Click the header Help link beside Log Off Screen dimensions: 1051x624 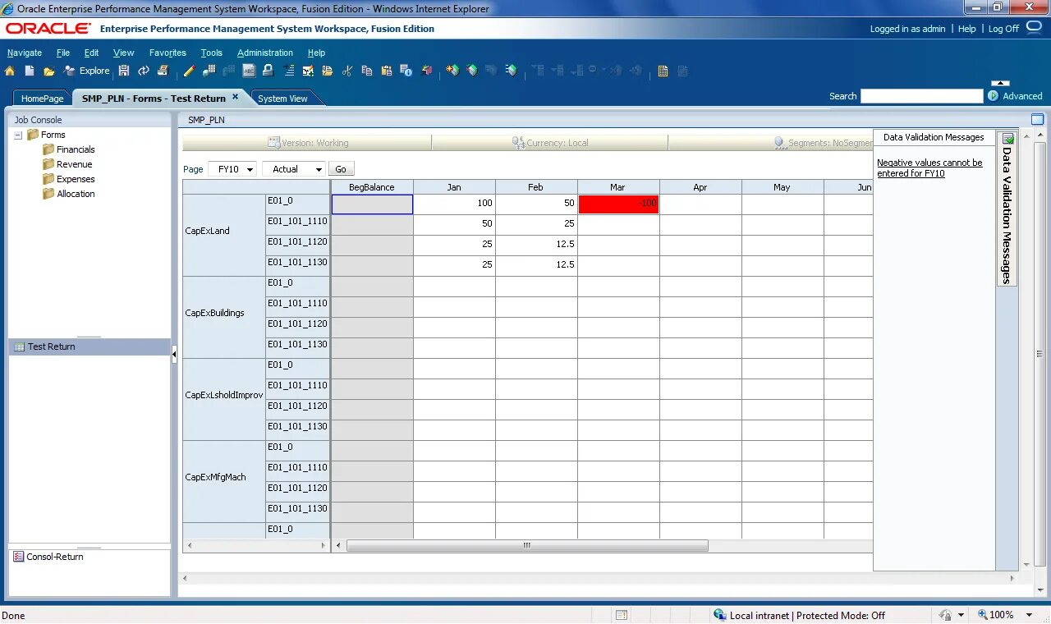tap(967, 29)
